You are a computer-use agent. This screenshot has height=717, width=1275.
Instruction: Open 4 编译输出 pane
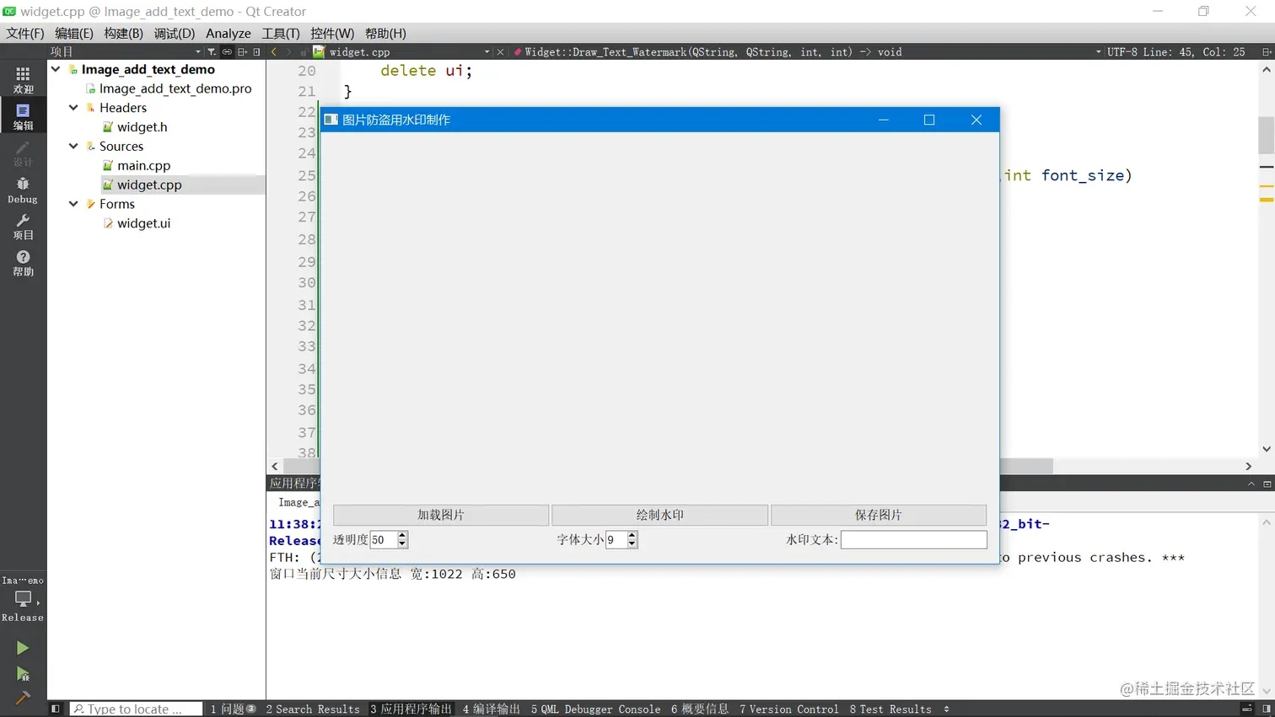(x=492, y=709)
